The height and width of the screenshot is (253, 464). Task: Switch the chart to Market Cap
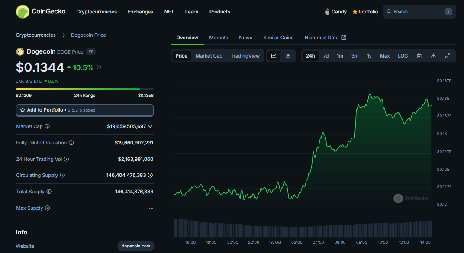[x=209, y=56]
